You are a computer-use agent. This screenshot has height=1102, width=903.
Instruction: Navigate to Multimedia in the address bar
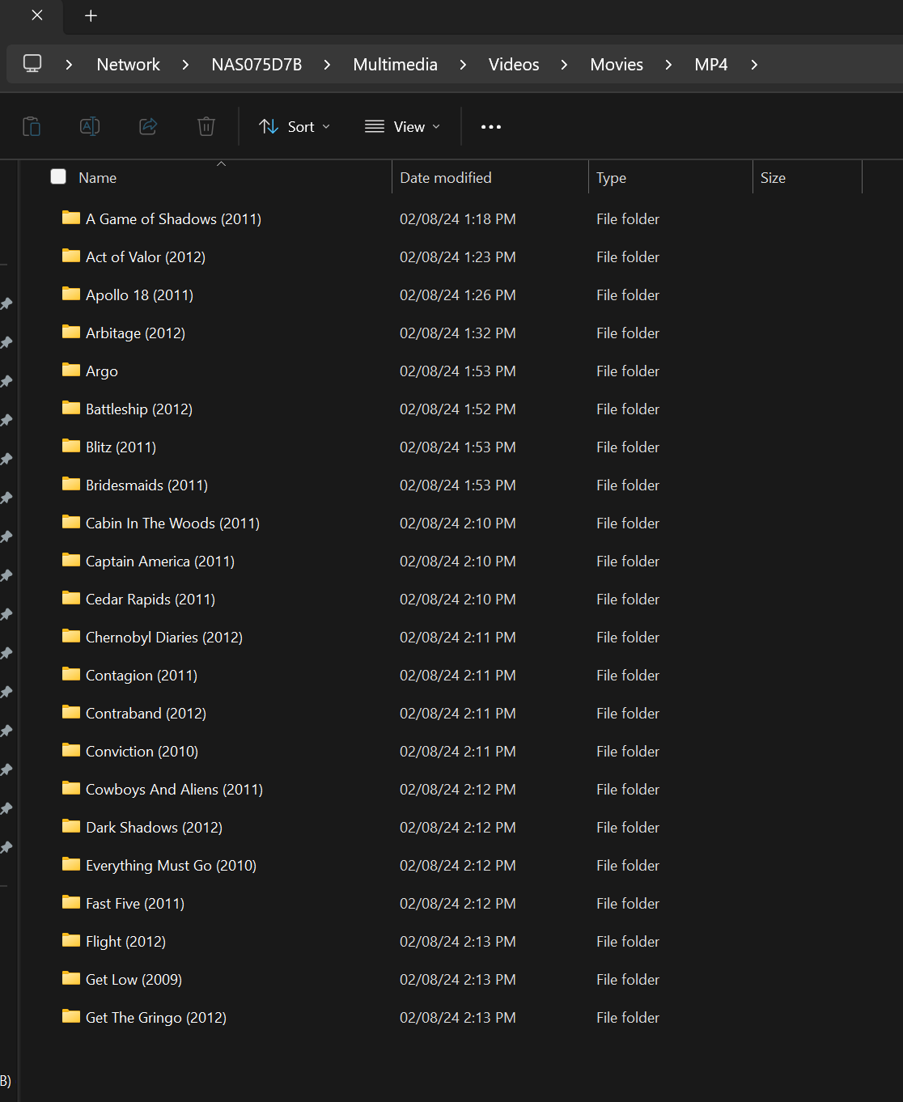(395, 65)
